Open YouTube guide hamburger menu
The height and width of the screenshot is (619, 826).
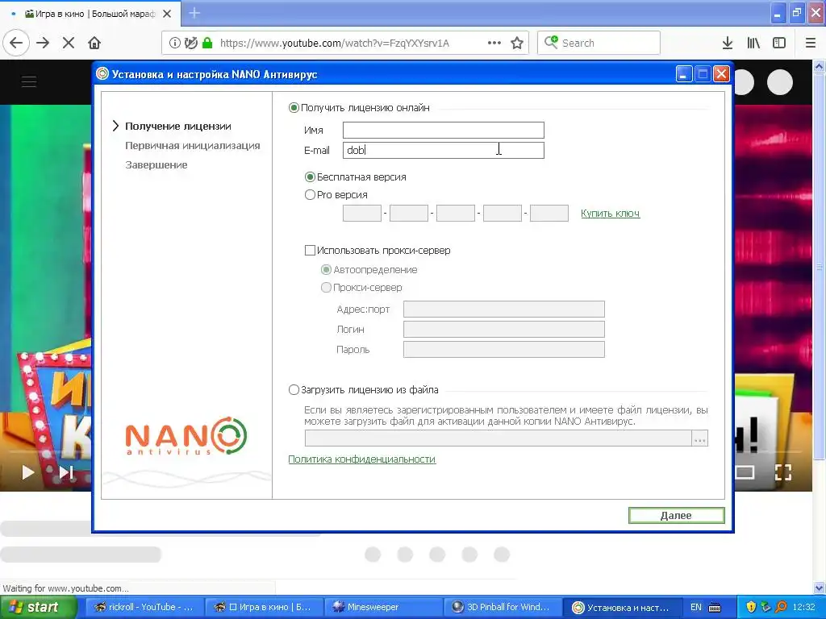29,81
